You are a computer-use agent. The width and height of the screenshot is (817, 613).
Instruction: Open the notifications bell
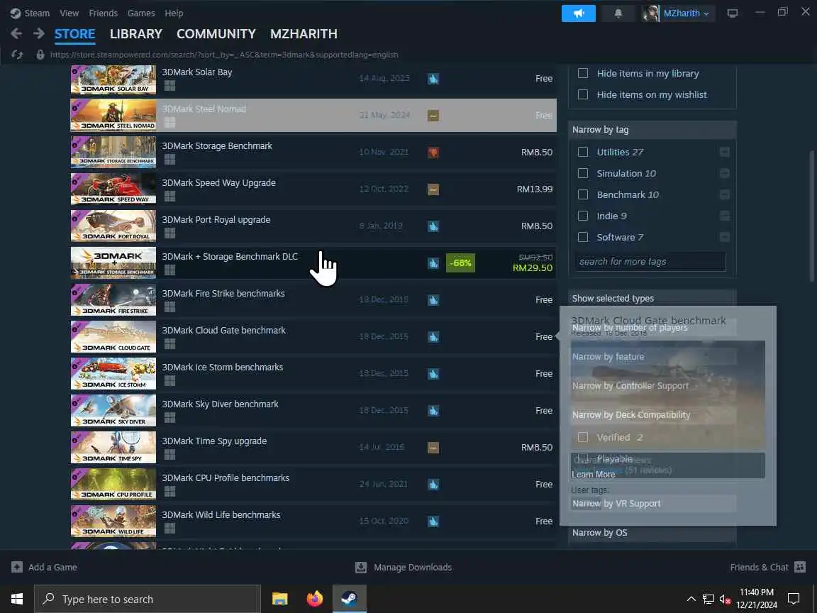point(618,13)
